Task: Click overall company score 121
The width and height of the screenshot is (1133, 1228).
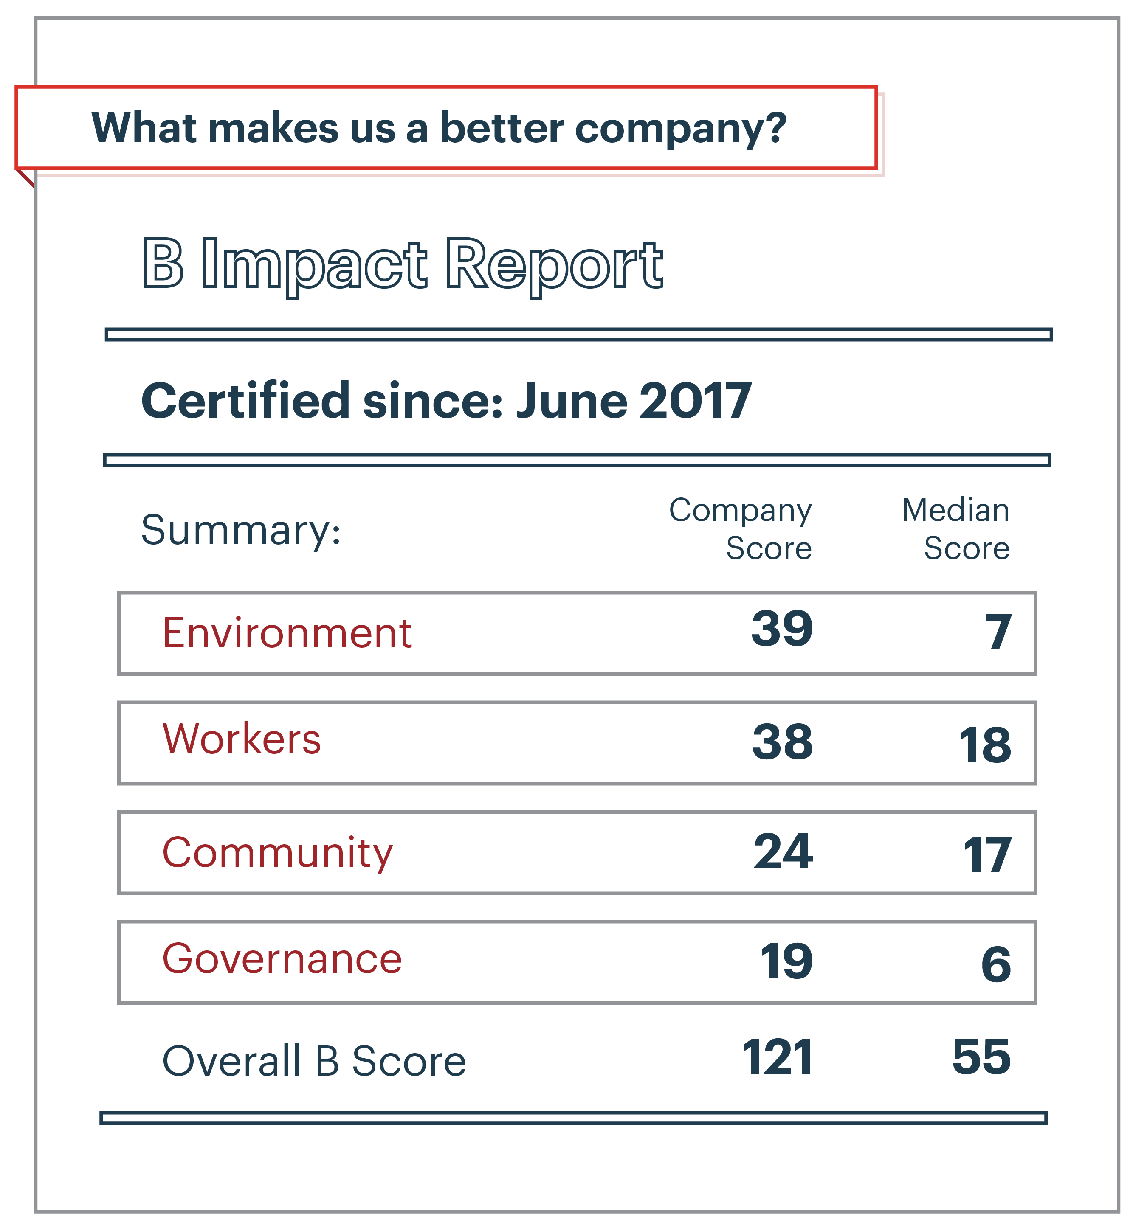Action: tap(778, 1058)
